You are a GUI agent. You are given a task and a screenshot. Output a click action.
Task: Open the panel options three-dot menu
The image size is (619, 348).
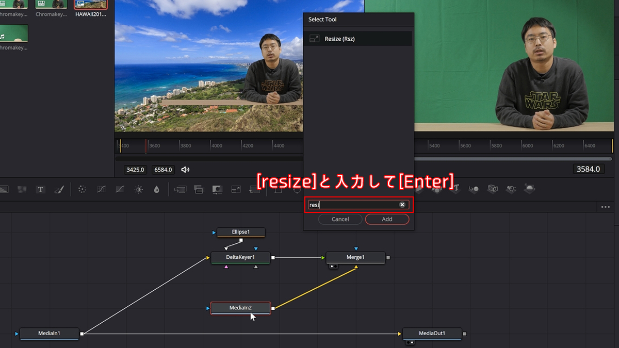(x=606, y=207)
